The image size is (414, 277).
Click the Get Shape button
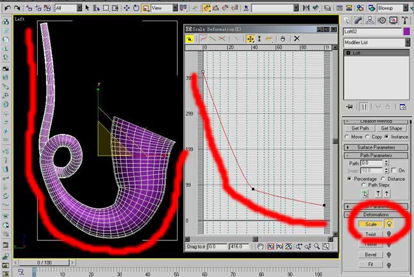[x=392, y=128]
